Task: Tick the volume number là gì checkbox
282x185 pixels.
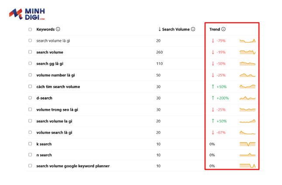Action: point(30,75)
